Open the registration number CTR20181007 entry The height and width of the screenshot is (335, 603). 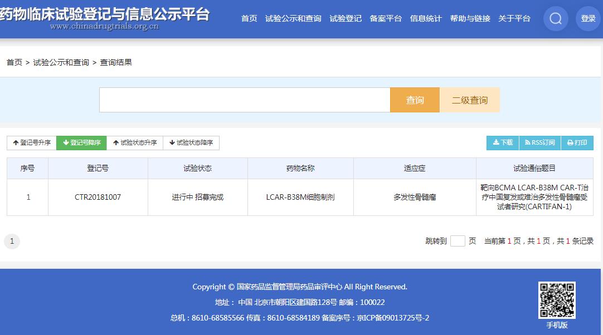[x=98, y=198]
